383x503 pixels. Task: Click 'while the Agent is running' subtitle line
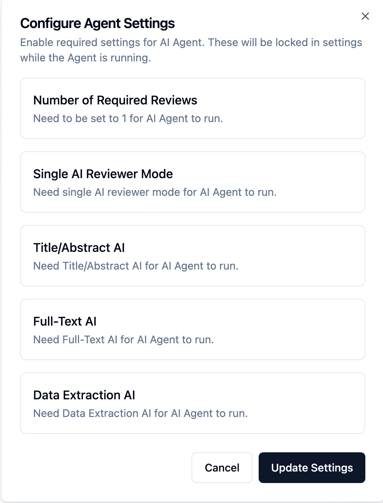point(85,58)
